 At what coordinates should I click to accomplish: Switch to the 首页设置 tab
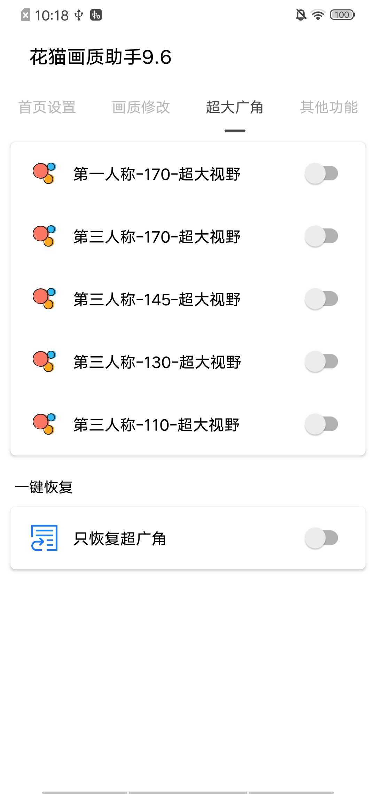click(x=47, y=107)
